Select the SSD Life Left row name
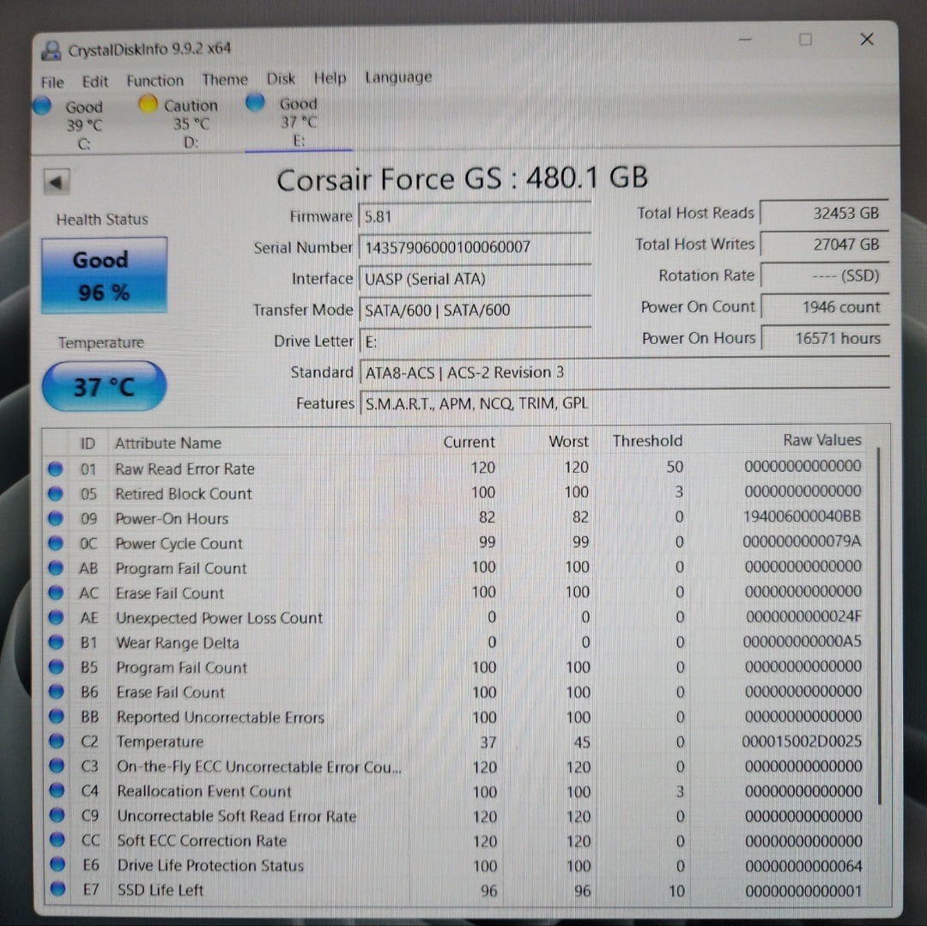This screenshot has width=927, height=926. pyautogui.click(x=161, y=889)
